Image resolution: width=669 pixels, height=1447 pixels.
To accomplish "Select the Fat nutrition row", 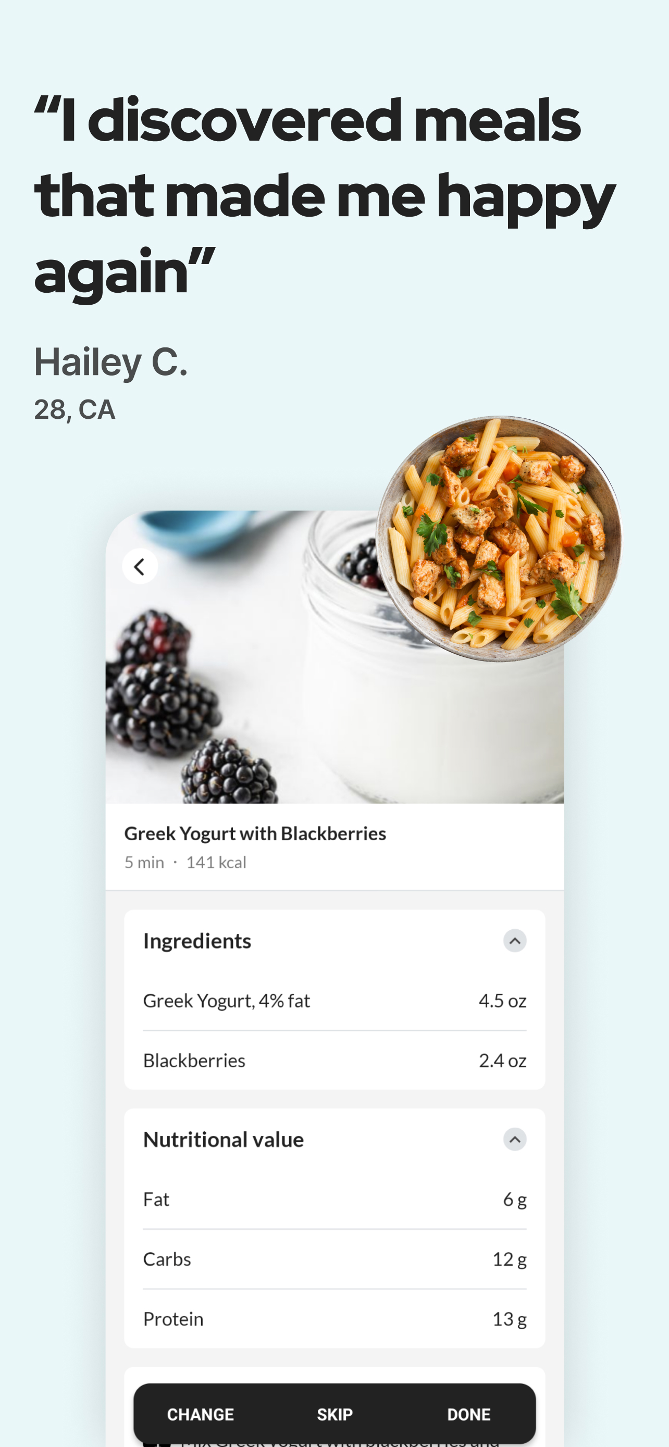I will point(335,1200).
